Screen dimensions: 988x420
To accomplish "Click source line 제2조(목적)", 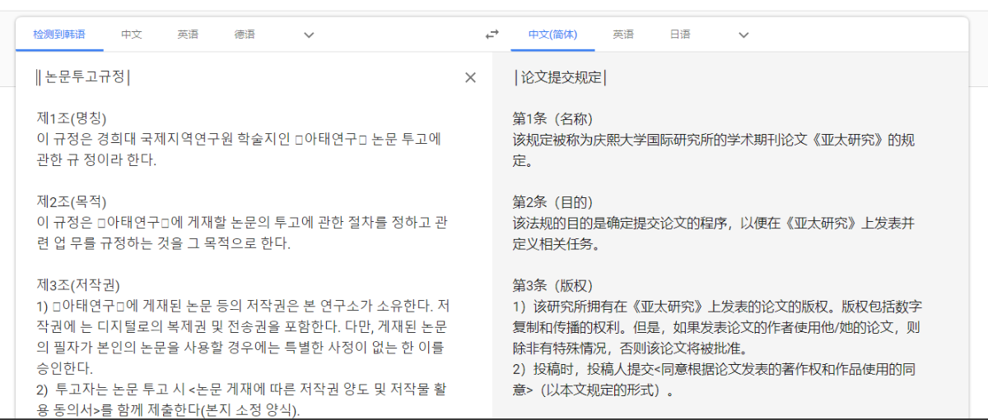I will pos(72,202).
